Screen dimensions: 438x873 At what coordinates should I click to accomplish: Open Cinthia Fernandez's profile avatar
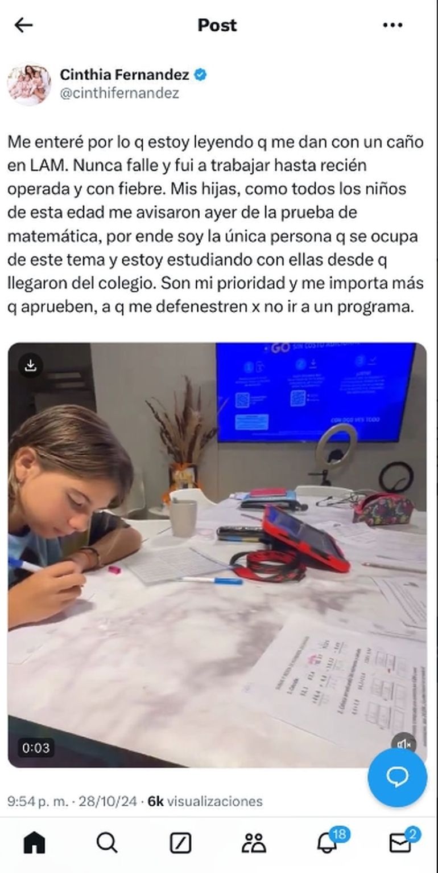[29, 84]
